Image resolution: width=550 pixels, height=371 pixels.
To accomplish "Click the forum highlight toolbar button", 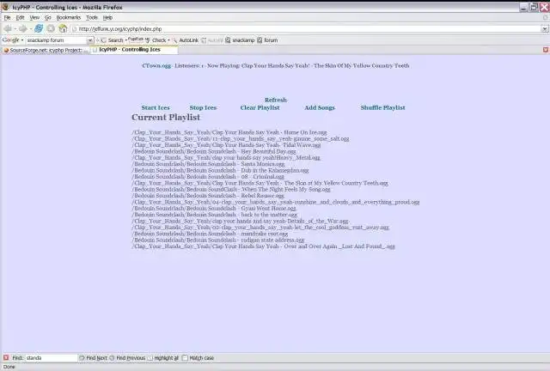I will (x=267, y=40).
